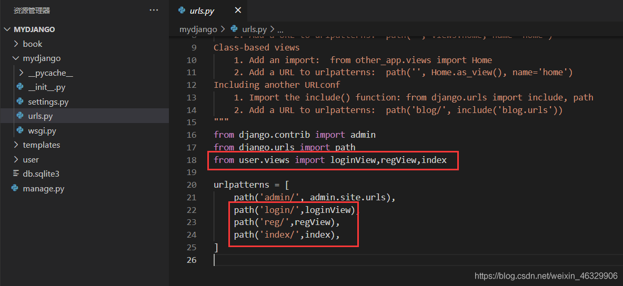Click line number 22 in the gutter

coord(191,210)
